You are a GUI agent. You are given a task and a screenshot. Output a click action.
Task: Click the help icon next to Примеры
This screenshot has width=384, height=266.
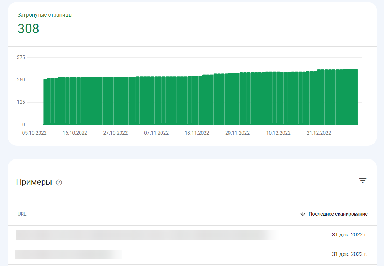click(59, 182)
